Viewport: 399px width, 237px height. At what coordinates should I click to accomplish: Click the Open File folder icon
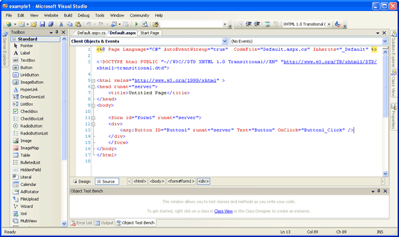pos(34,24)
